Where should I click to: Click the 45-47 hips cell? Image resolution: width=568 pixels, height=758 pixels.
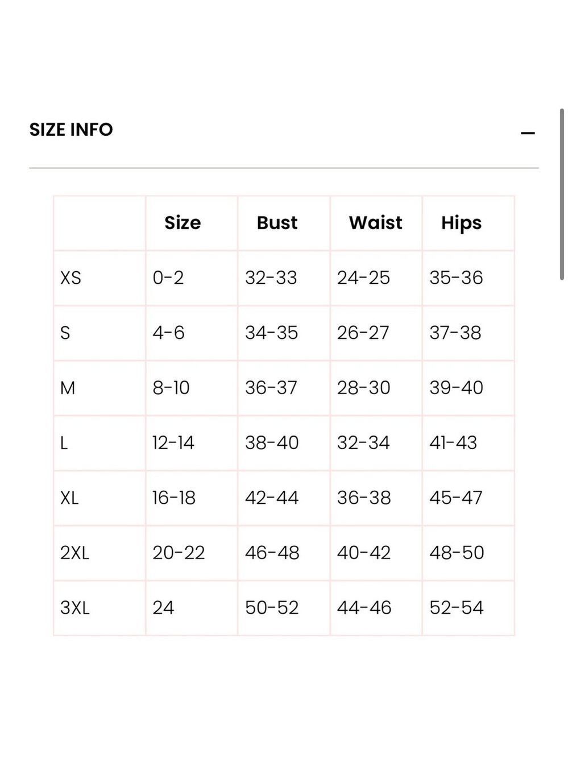click(456, 498)
